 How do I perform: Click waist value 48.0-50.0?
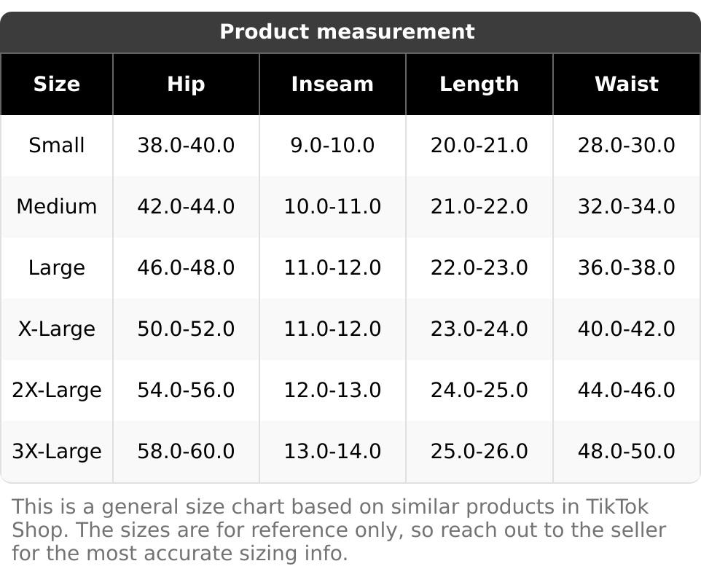(626, 452)
